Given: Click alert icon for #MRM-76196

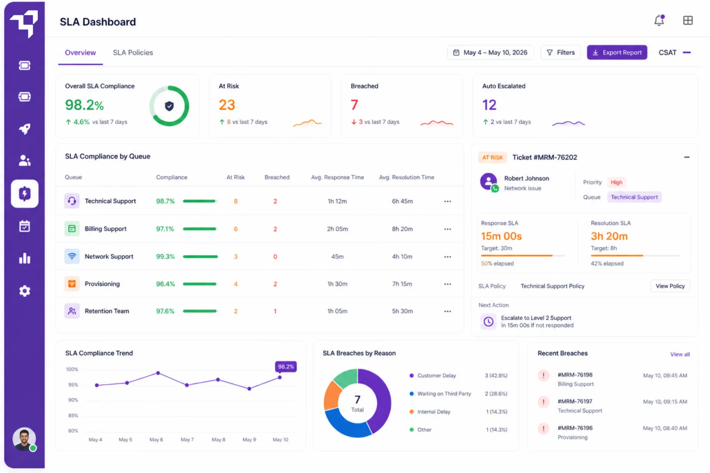Looking at the screenshot, I should [544, 429].
